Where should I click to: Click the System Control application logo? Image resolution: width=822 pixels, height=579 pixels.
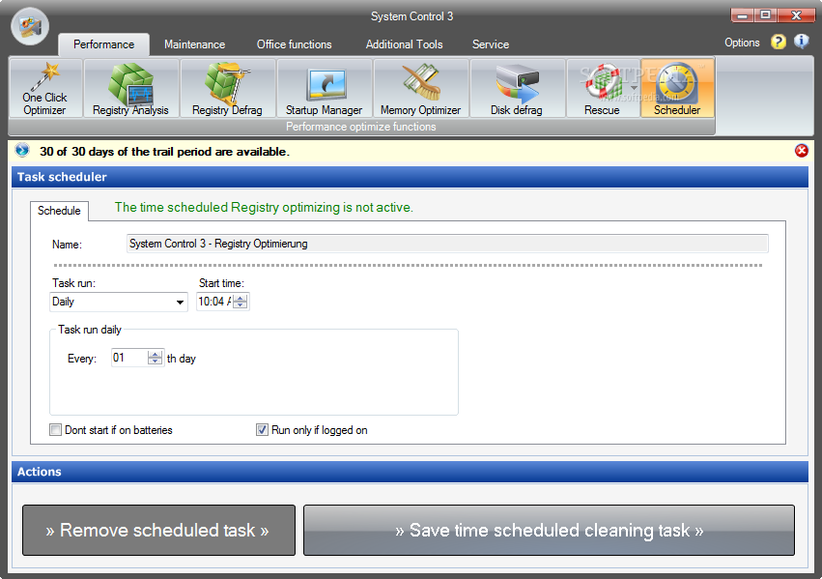30,26
